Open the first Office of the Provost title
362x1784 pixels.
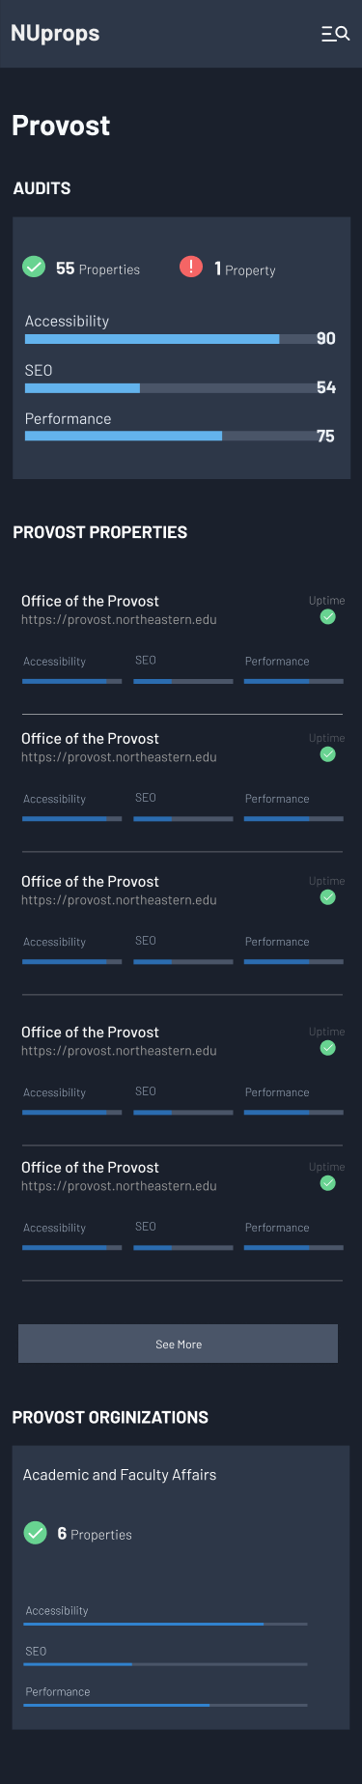coord(91,601)
